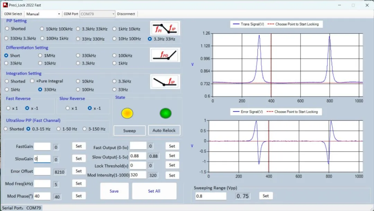
Task: Click the green state indicator light
Action: click(x=166, y=113)
